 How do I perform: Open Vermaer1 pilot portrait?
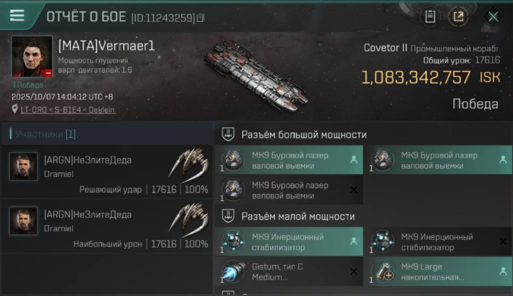click(x=32, y=56)
